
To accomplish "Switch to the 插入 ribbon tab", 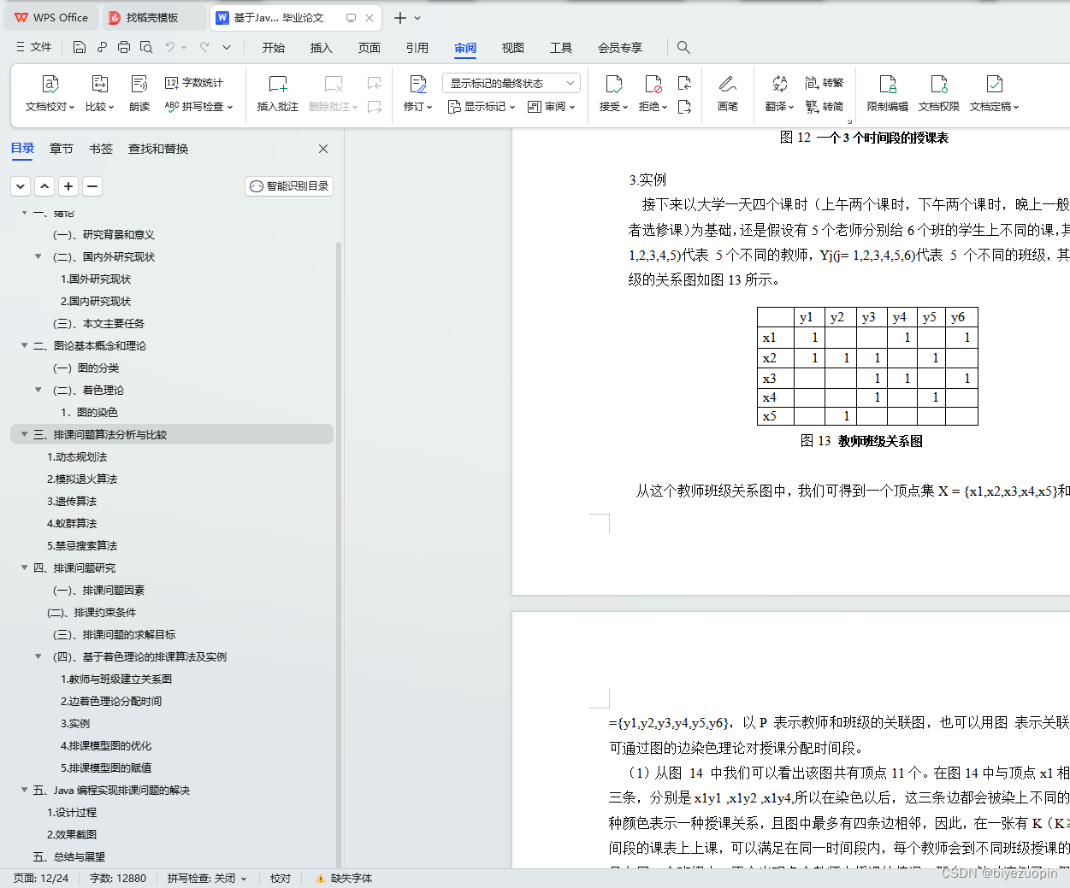I will point(322,48).
